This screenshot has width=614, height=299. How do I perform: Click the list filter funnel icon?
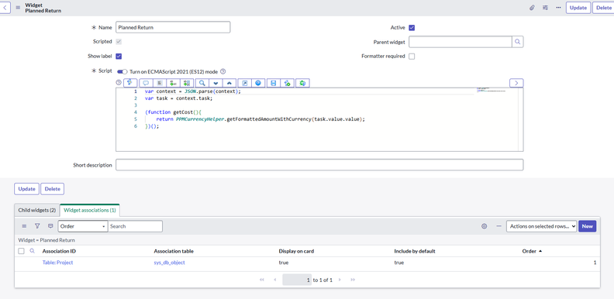click(37, 226)
